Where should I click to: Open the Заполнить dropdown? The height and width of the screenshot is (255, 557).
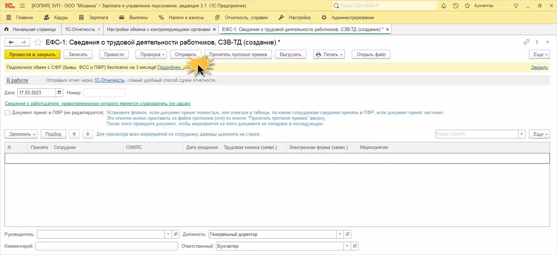click(21, 134)
